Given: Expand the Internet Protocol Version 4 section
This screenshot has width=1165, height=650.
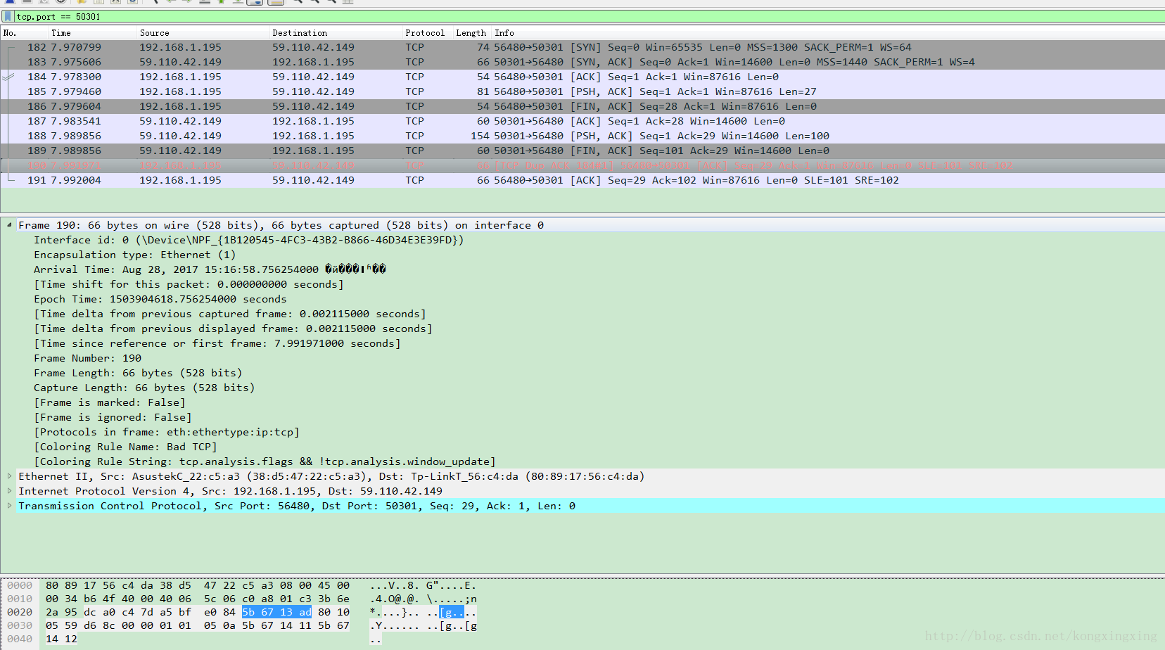Looking at the screenshot, I should point(9,491).
